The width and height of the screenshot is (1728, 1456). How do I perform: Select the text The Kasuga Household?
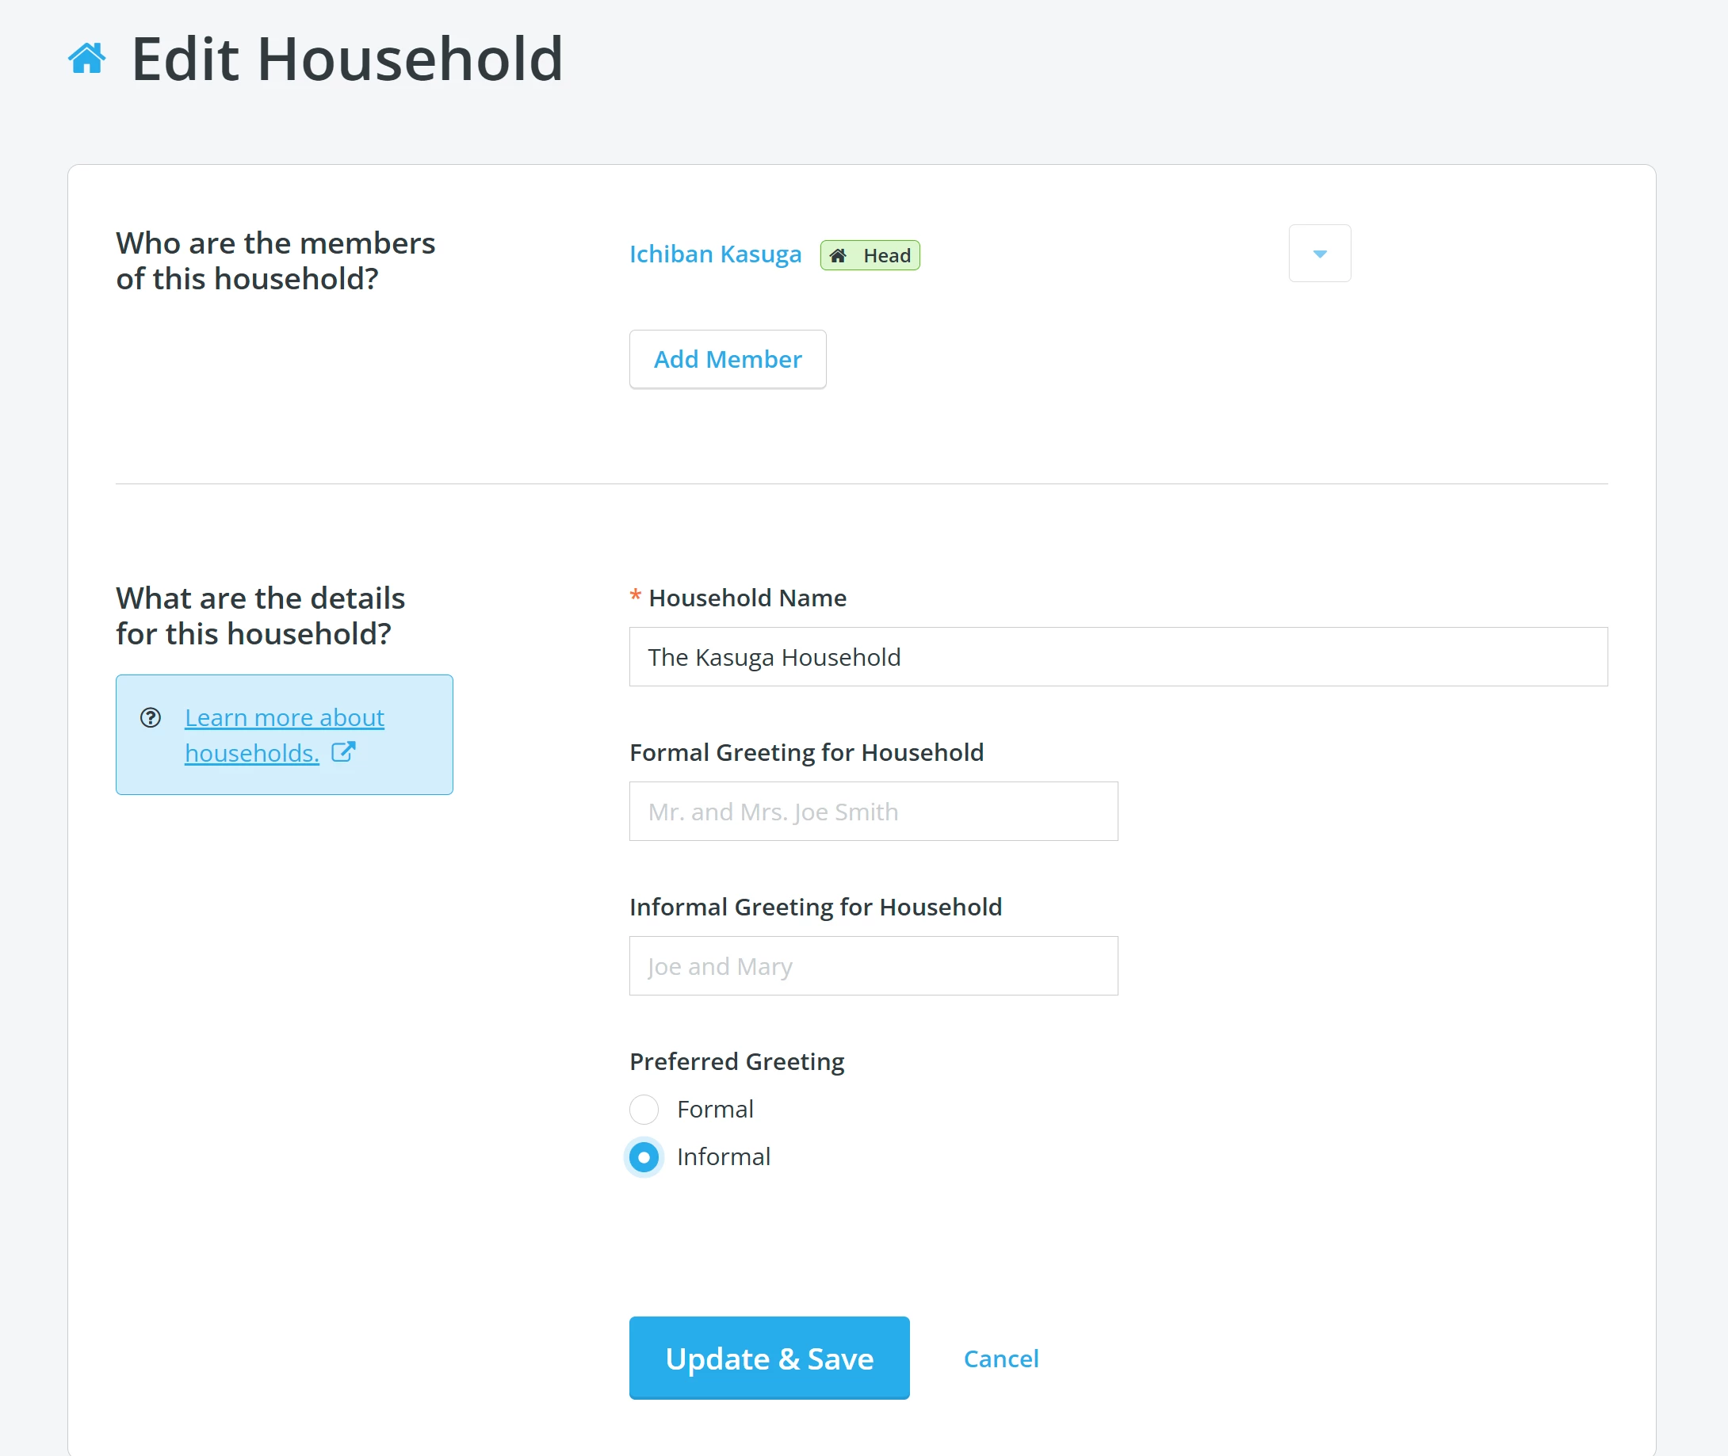[774, 656]
